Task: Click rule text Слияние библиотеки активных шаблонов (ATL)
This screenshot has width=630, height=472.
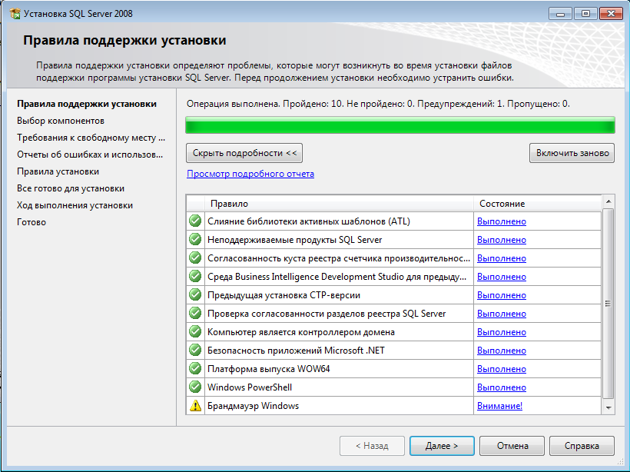Action: [309, 221]
